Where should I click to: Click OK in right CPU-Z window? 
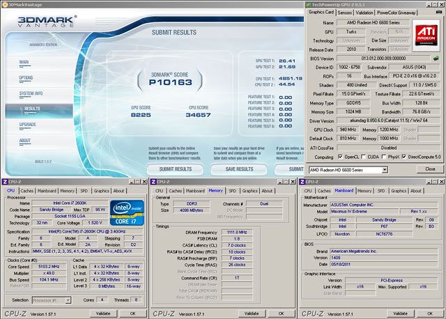tap(429, 313)
